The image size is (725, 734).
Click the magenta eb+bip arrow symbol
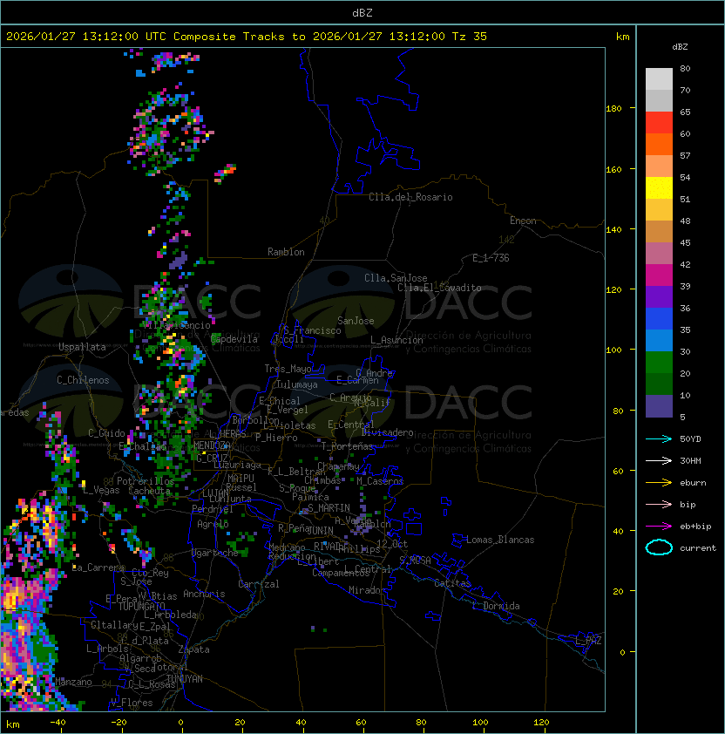point(659,527)
